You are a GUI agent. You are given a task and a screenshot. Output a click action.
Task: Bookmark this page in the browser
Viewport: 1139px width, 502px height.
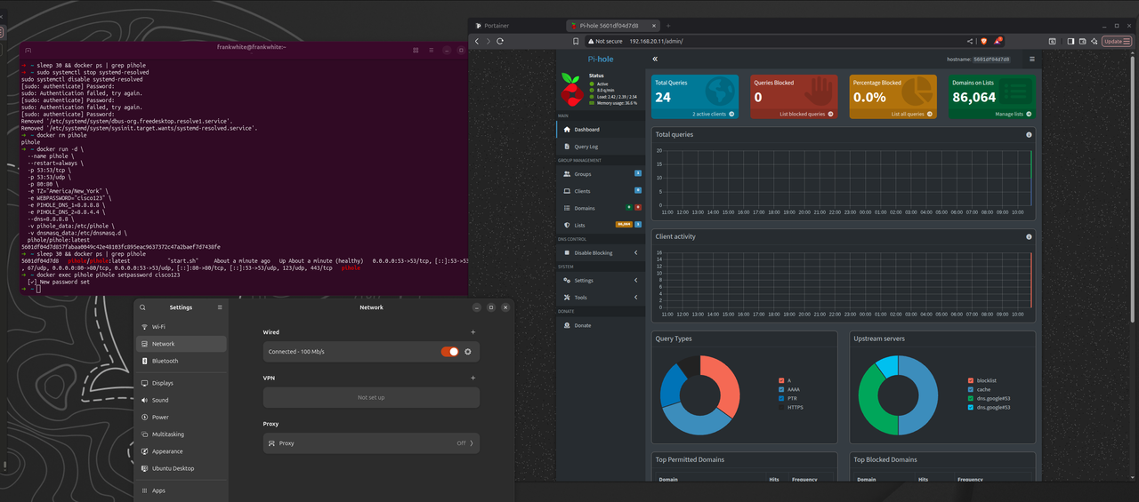[576, 41]
